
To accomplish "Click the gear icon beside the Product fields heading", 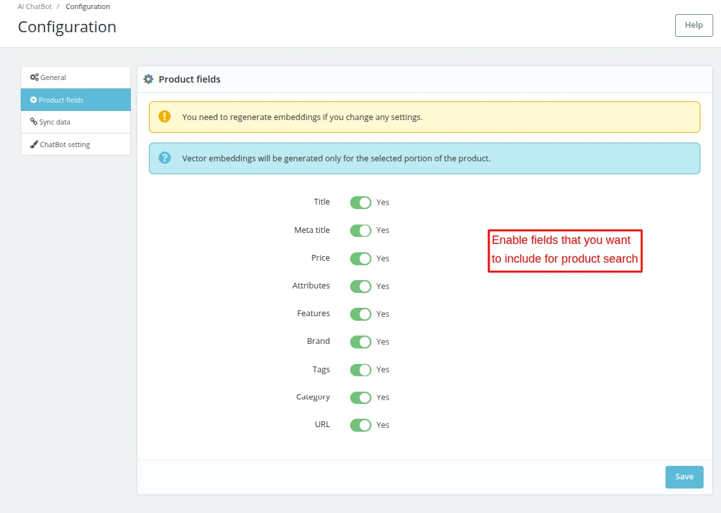I will [148, 79].
